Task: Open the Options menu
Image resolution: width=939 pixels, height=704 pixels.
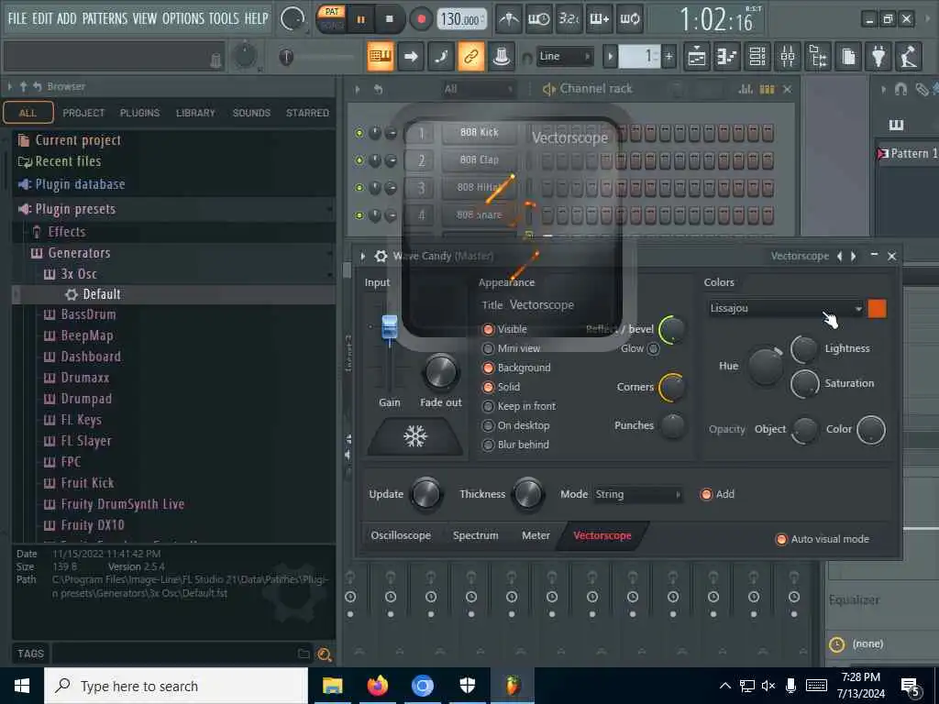Action: [x=182, y=18]
